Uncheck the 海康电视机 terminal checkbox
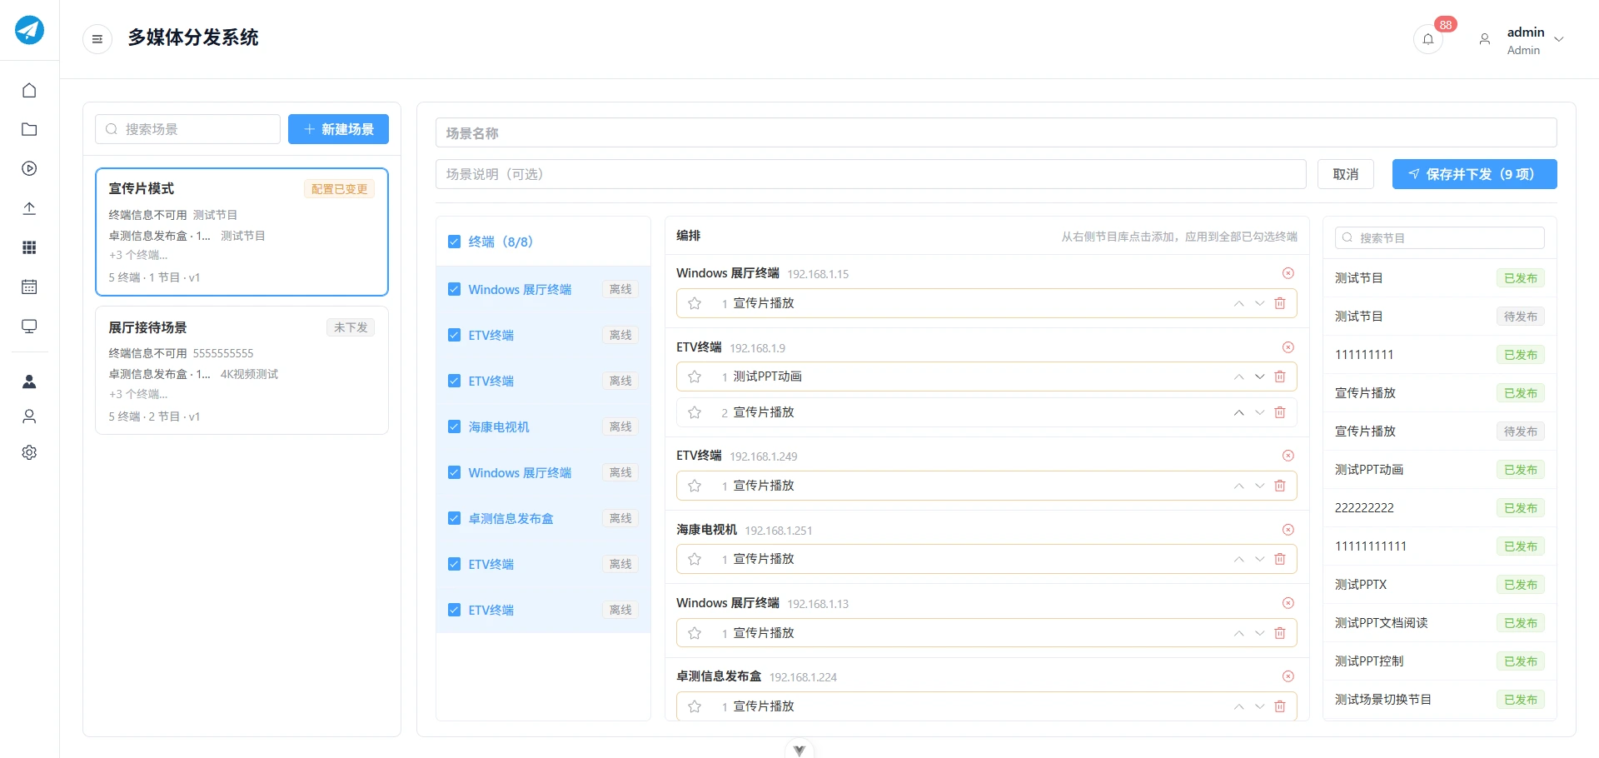Viewport: 1599px width, 758px height. [454, 426]
